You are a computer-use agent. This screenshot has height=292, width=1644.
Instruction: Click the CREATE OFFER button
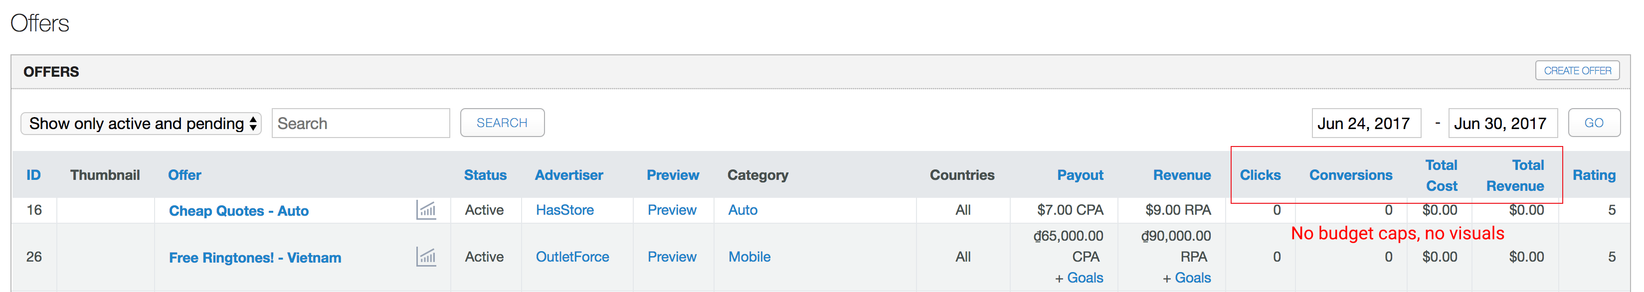click(x=1577, y=71)
